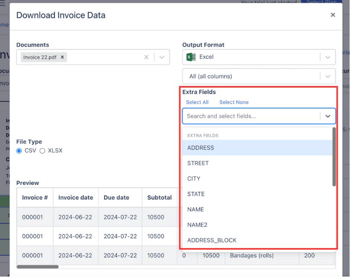The height and width of the screenshot is (277, 350).
Task: Select the CSV file type radio
Action: pyautogui.click(x=19, y=151)
